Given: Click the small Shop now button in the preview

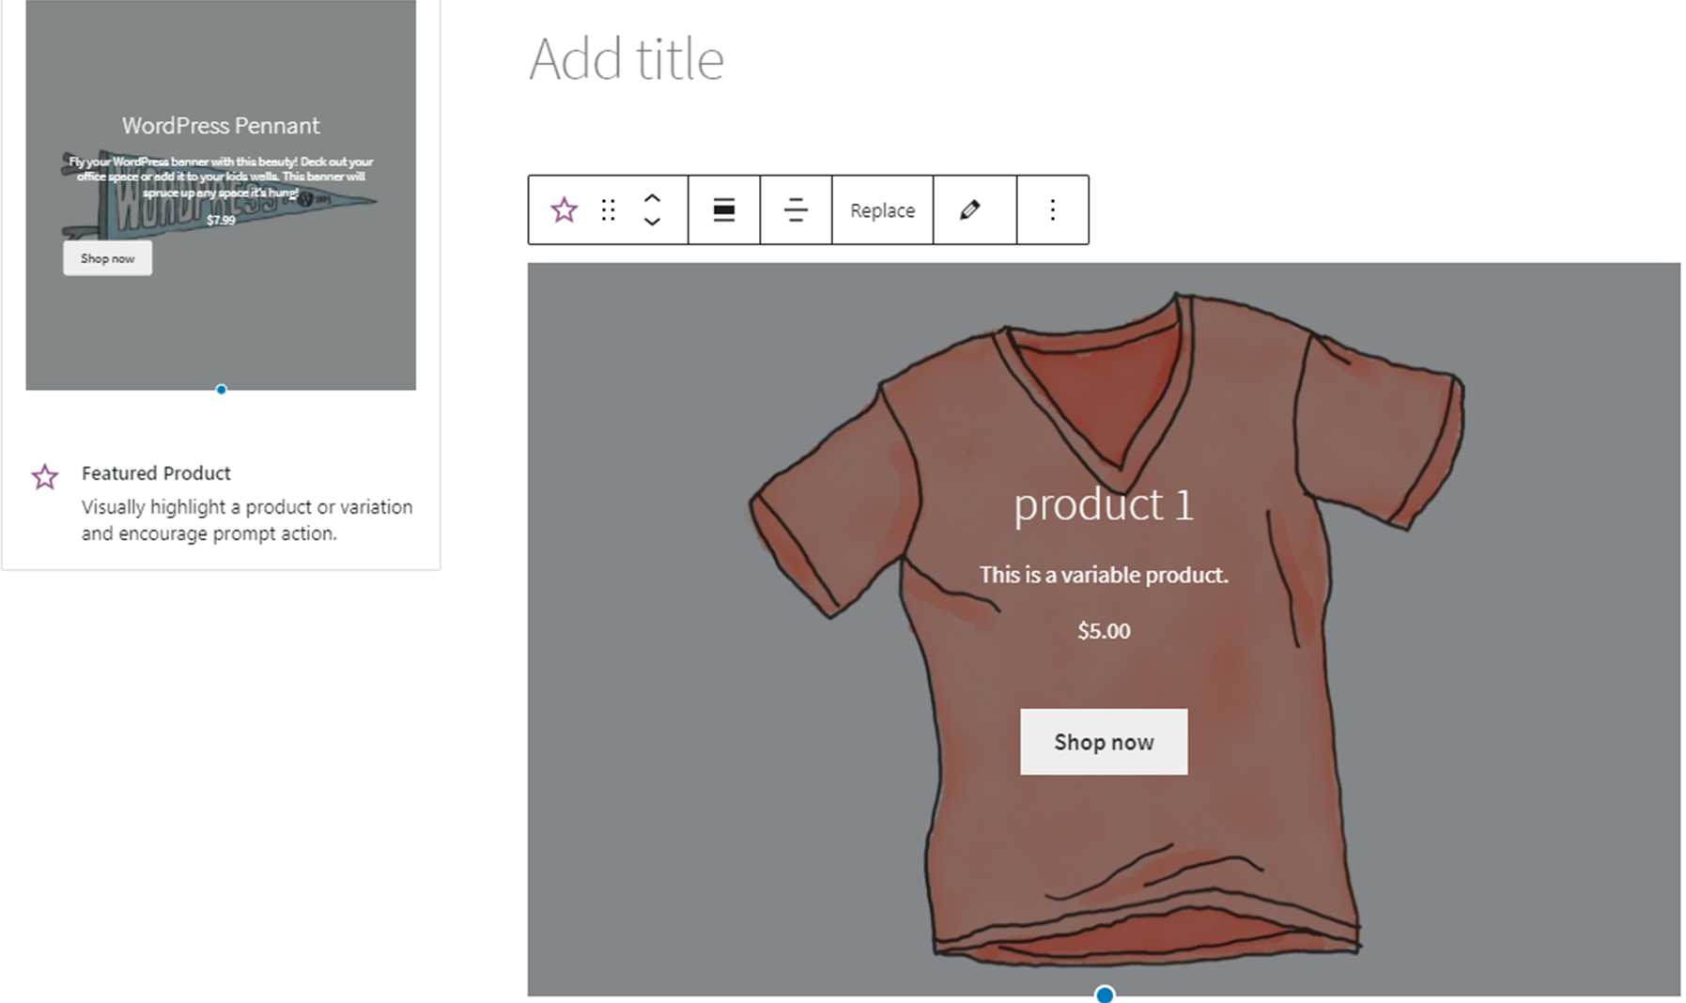Looking at the screenshot, I should 107,258.
